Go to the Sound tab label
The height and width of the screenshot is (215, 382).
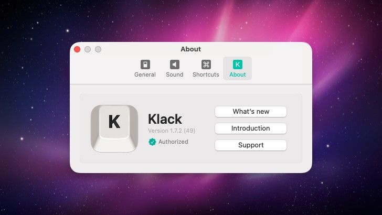[x=174, y=74]
